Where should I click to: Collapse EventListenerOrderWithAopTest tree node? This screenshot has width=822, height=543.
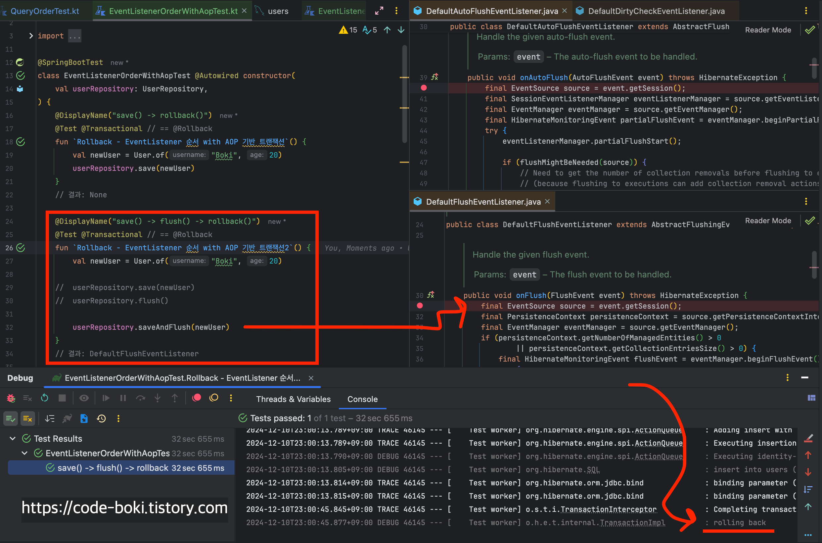pos(24,453)
